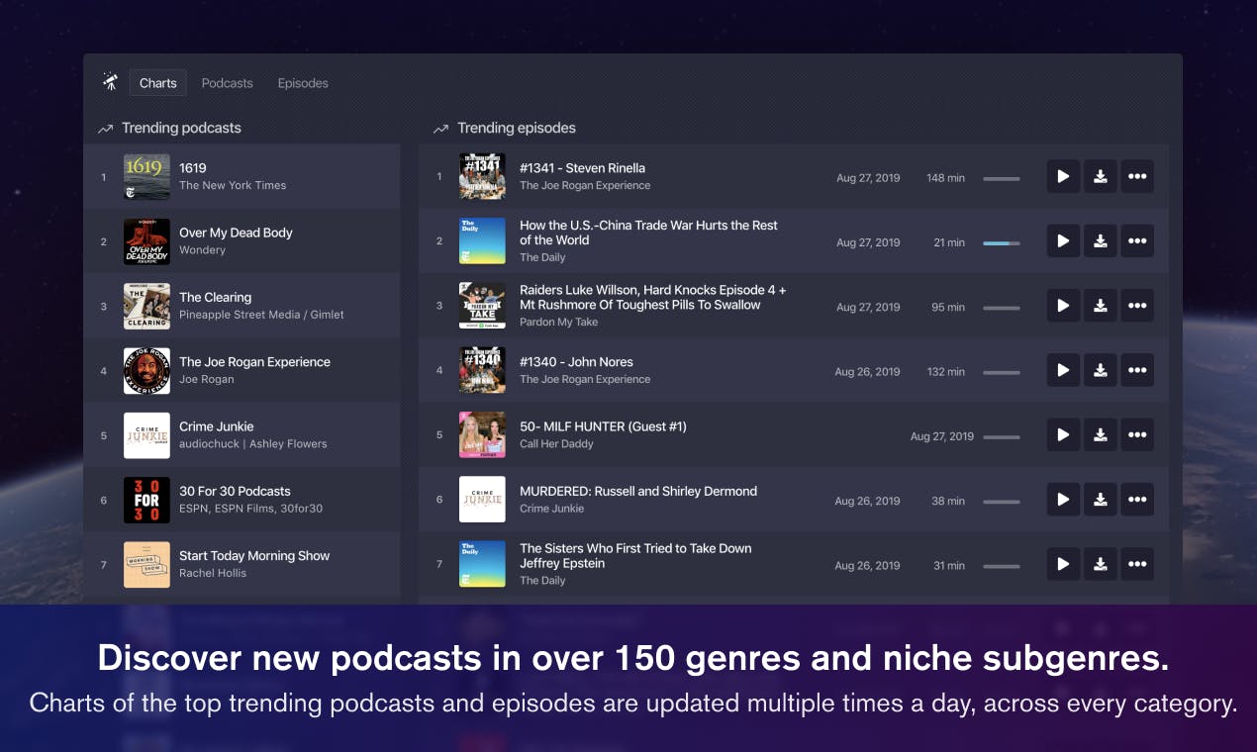Click the Trending podcasts heading
1257x752 pixels.
pyautogui.click(x=181, y=128)
